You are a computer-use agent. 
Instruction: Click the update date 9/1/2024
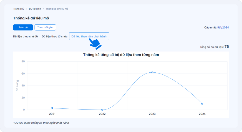[x=223, y=27]
